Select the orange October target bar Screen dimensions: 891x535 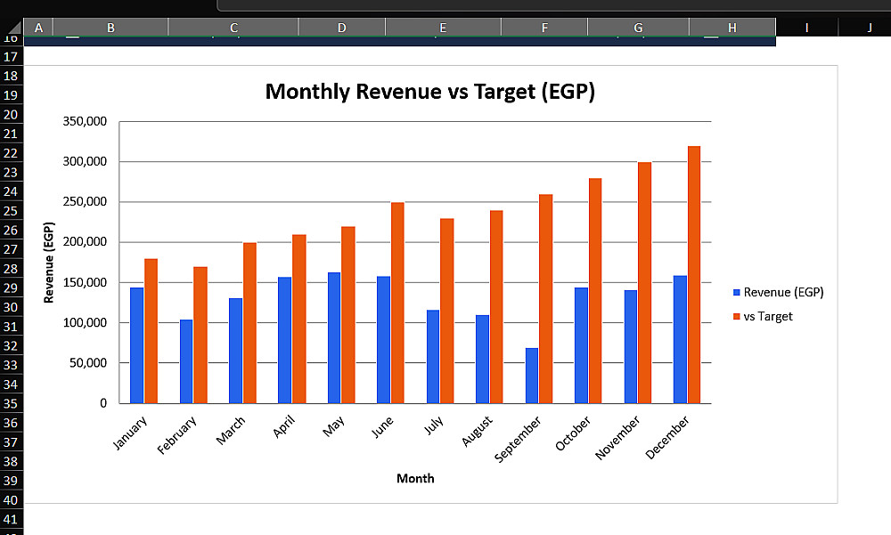tap(595, 291)
